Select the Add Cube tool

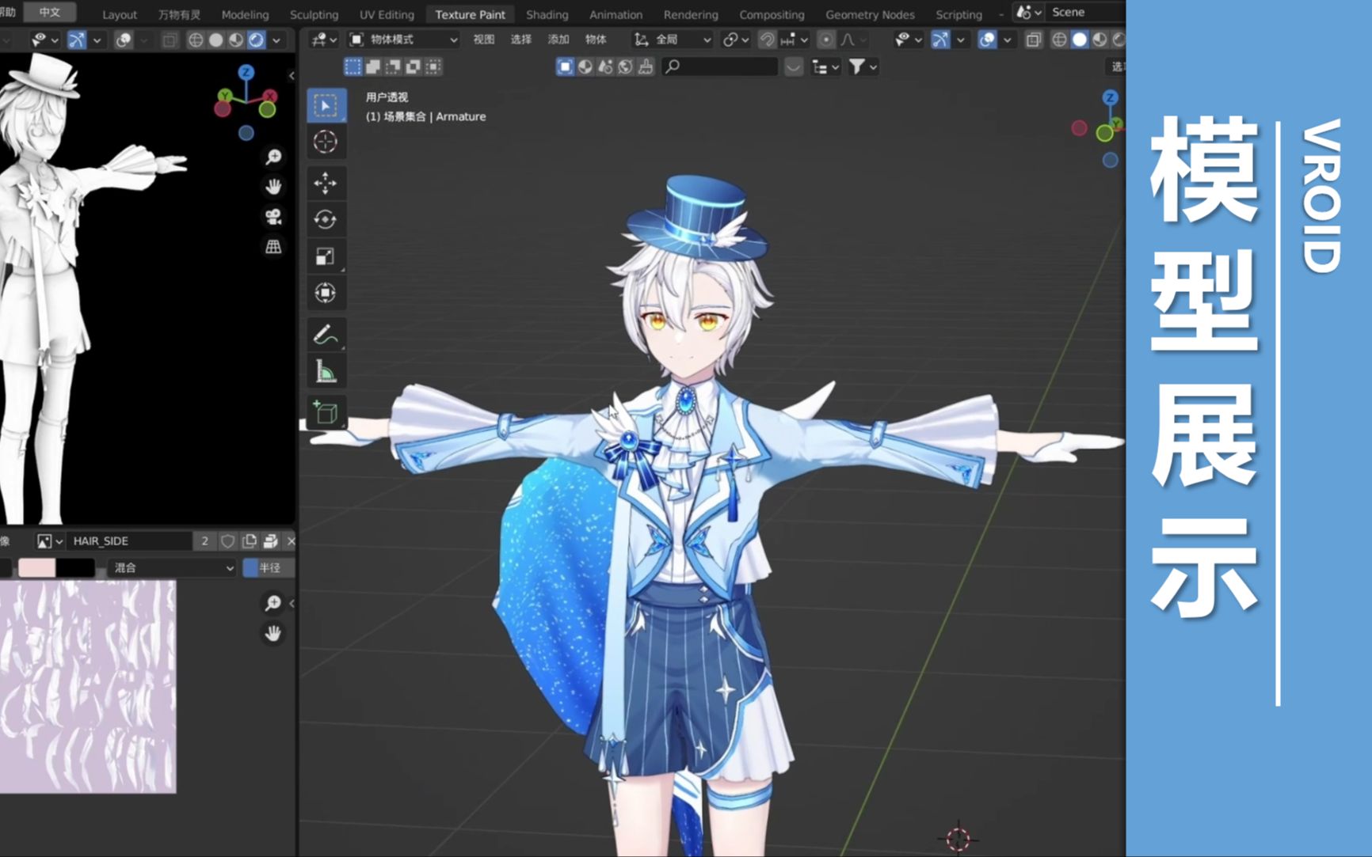326,412
